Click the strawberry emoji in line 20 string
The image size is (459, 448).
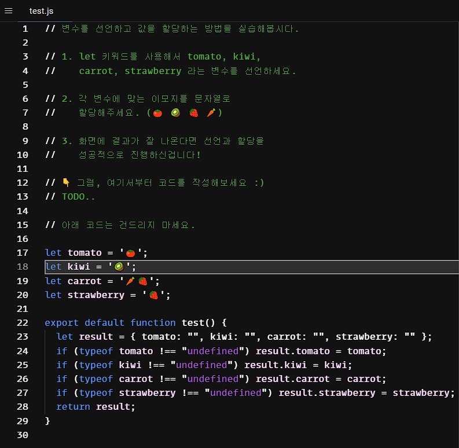[153, 295]
